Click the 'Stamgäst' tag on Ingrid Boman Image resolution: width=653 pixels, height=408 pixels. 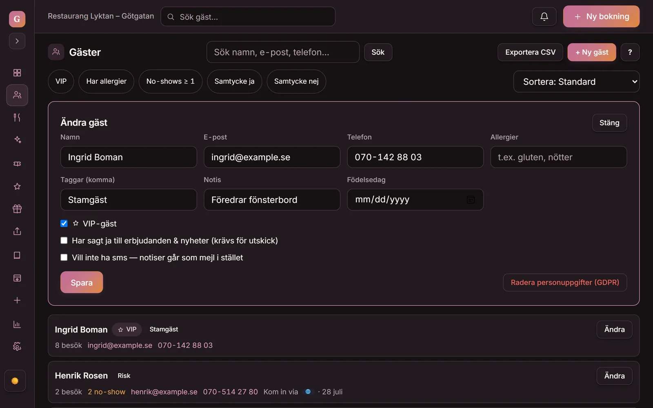pyautogui.click(x=164, y=329)
